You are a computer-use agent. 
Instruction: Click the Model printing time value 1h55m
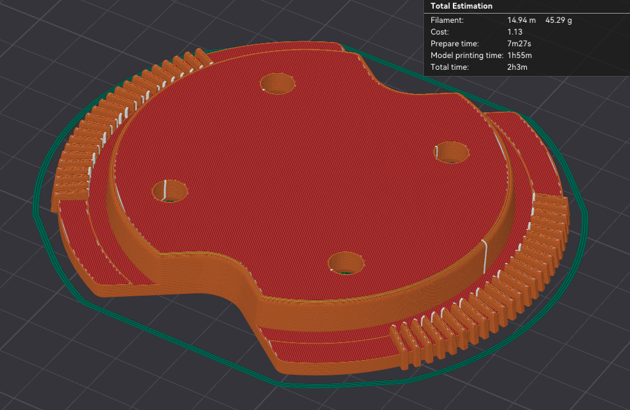pyautogui.click(x=521, y=55)
